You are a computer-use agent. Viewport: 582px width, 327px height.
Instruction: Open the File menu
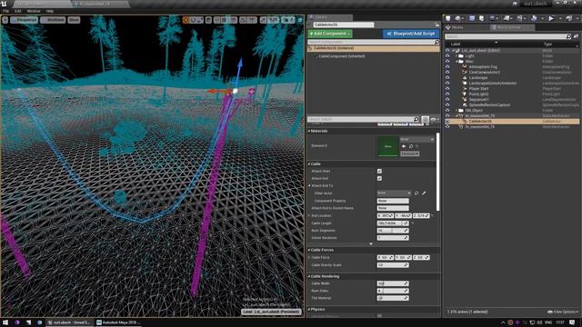point(6,11)
